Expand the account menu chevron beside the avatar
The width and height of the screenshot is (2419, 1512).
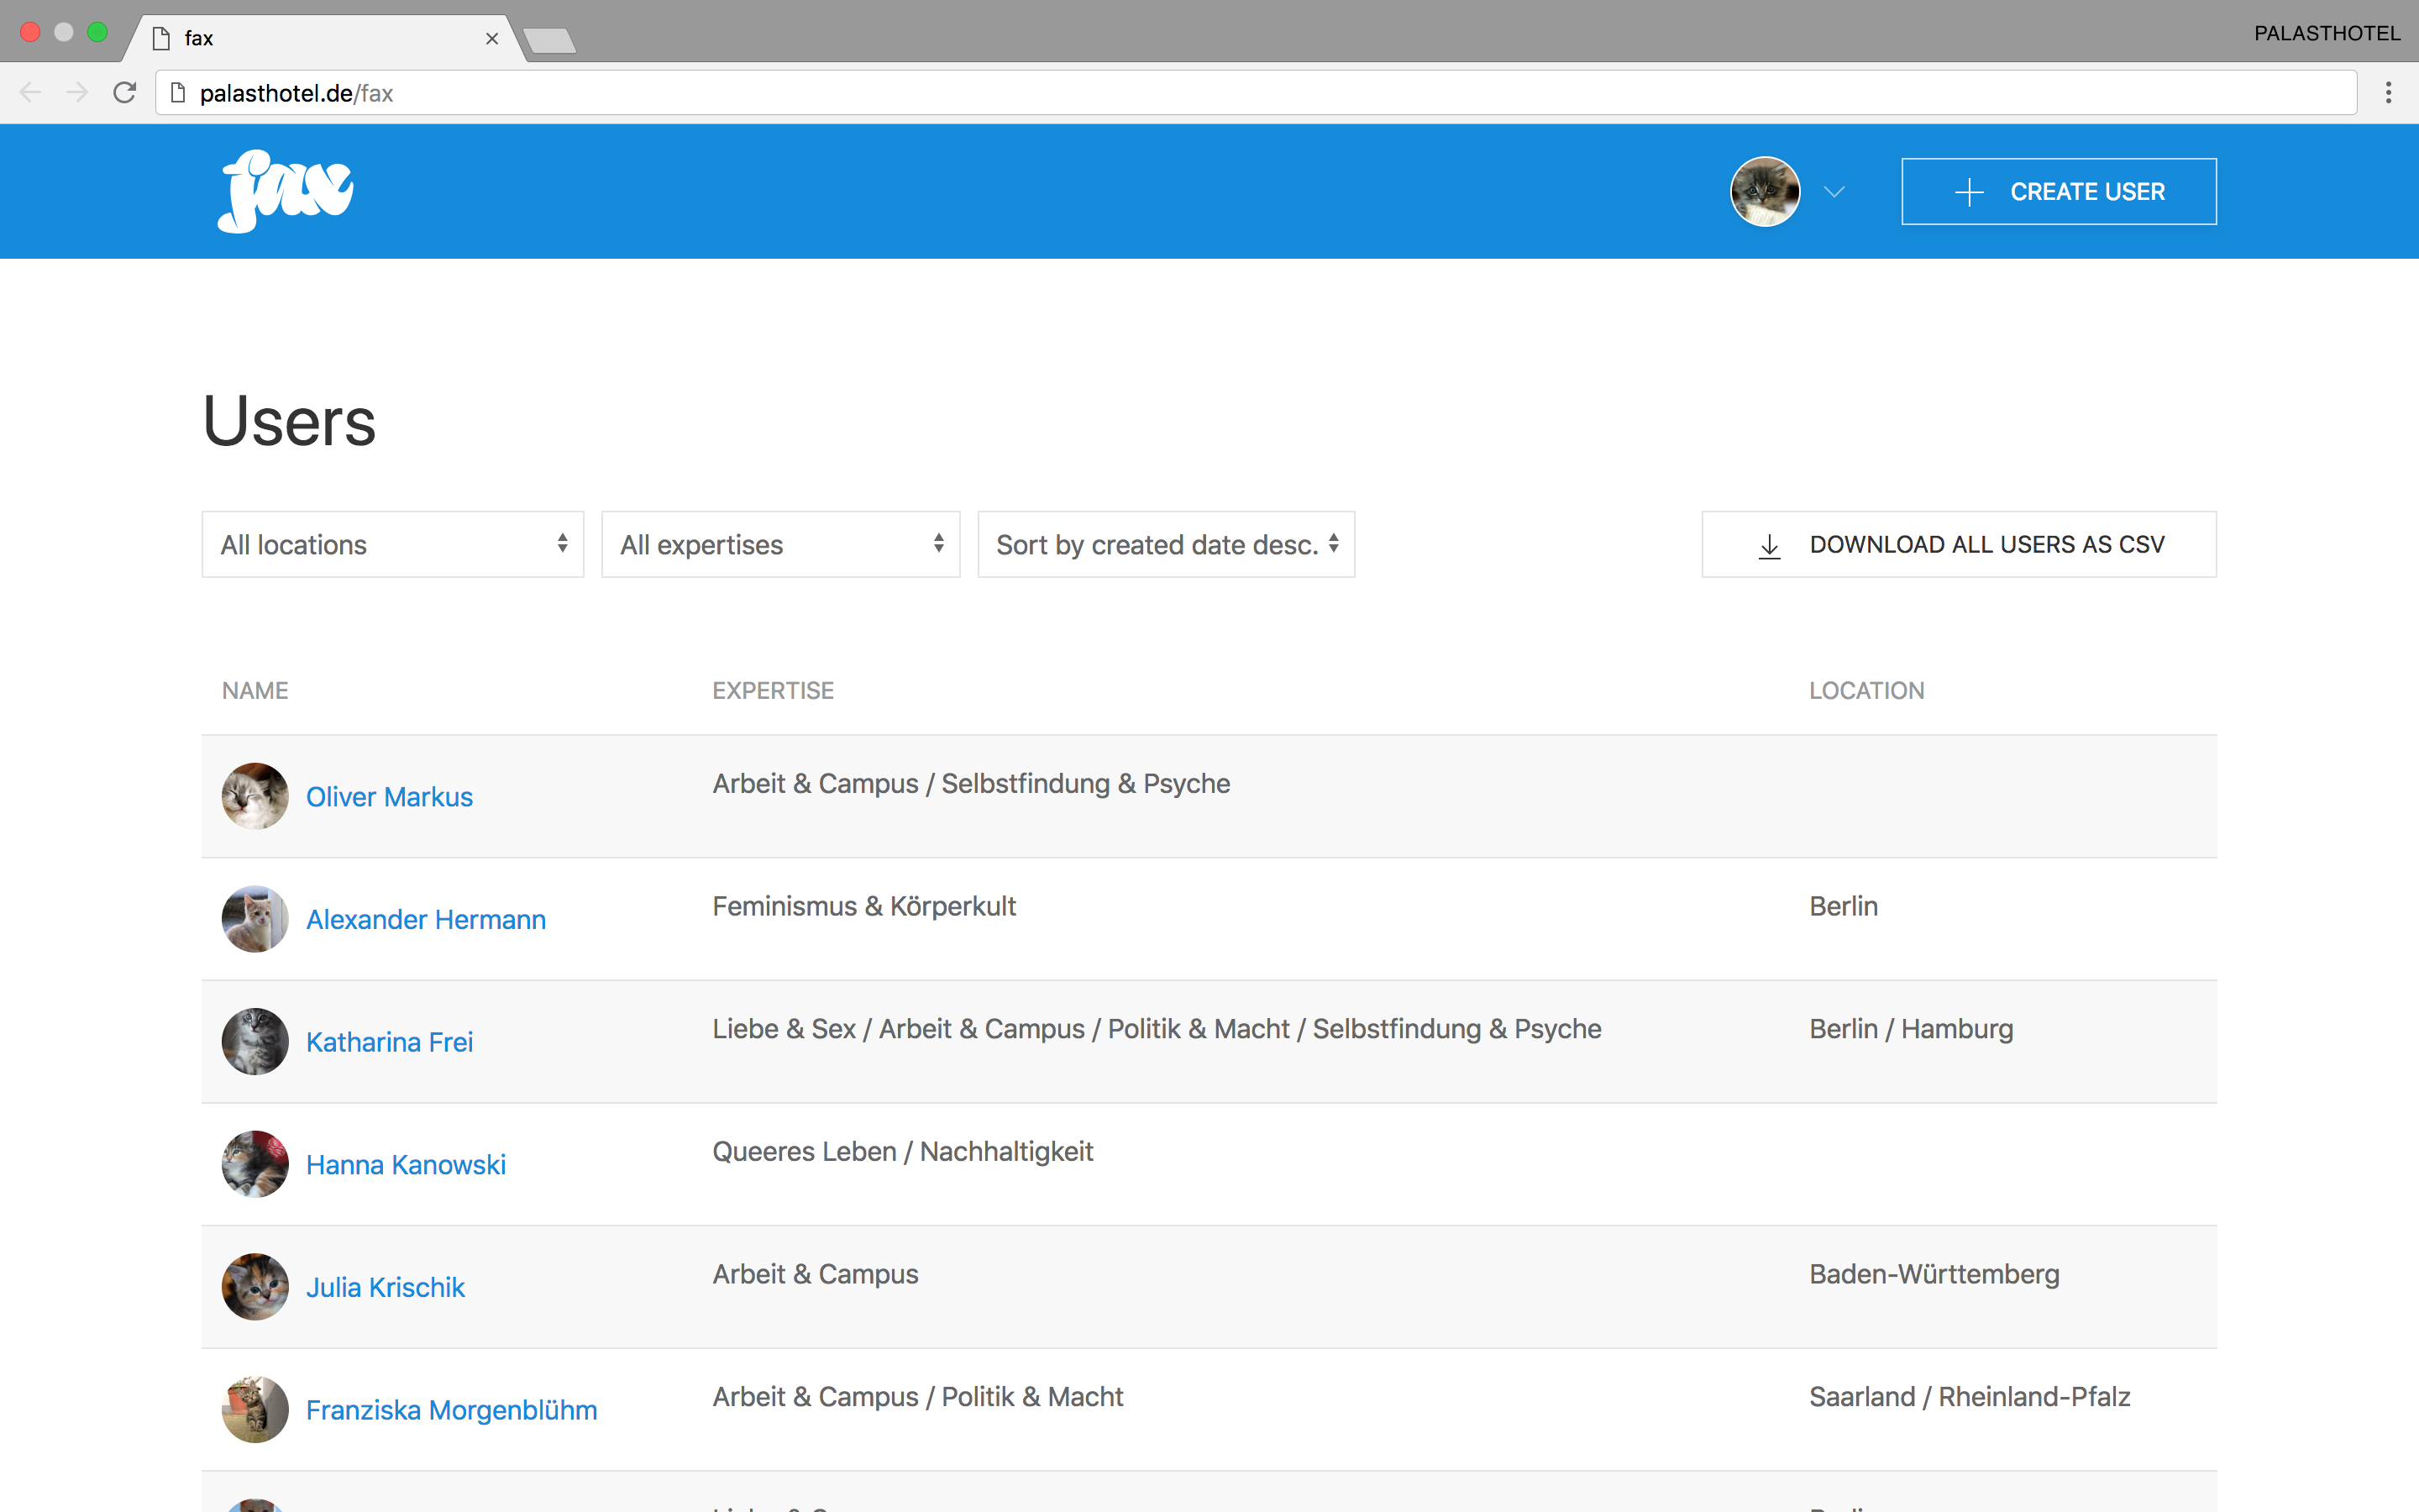(1834, 191)
